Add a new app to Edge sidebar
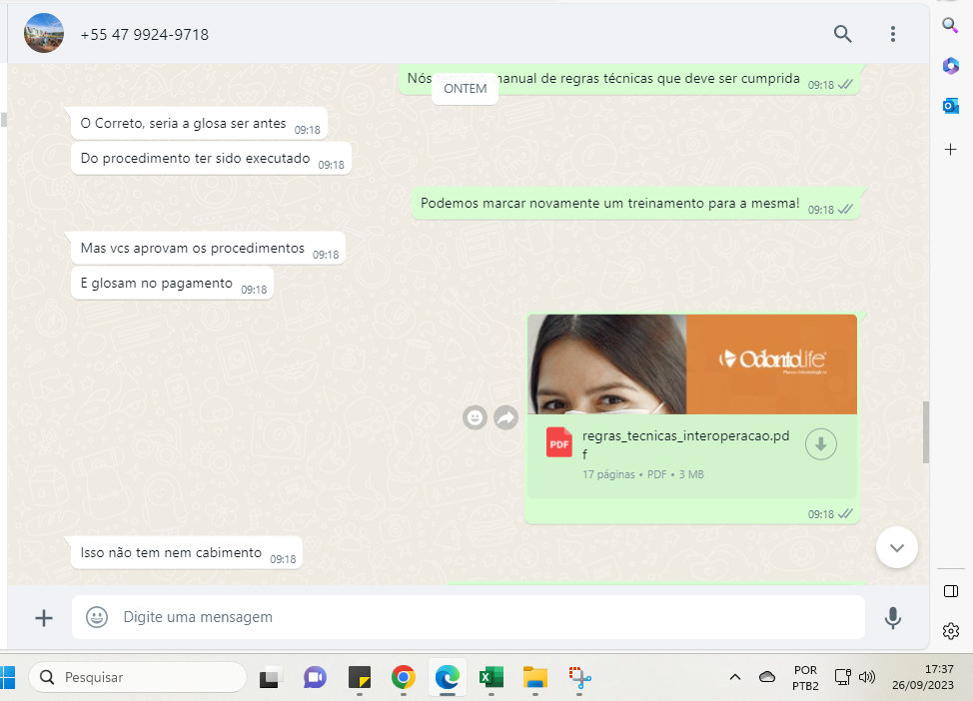Viewport: 973px width, 701px height. coord(950,149)
